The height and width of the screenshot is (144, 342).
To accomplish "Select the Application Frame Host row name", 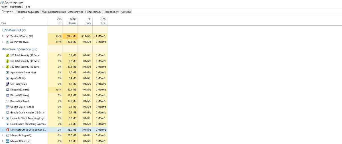I will 23,72.
